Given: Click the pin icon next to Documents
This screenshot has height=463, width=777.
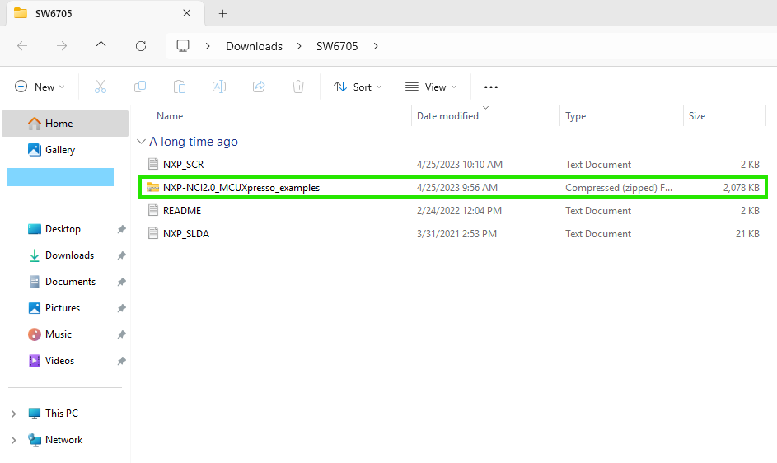Looking at the screenshot, I should click(121, 282).
